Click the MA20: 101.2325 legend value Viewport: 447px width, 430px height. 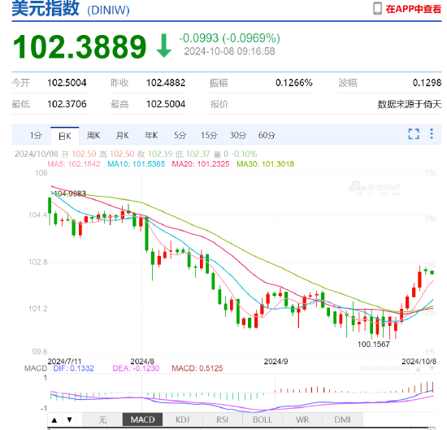(x=201, y=164)
